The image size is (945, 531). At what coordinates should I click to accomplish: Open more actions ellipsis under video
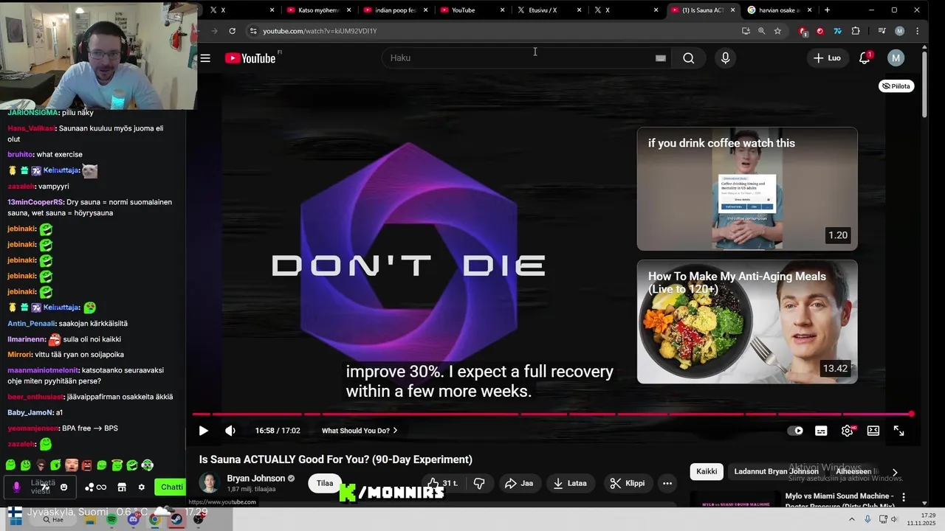(x=667, y=484)
